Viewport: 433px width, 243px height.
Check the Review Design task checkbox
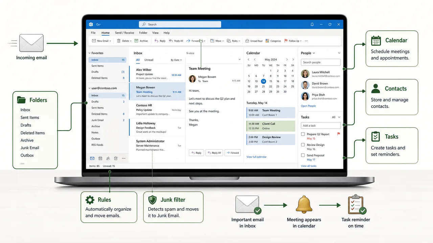[303, 145]
